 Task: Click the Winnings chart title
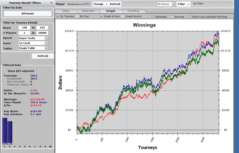pyautogui.click(x=144, y=25)
